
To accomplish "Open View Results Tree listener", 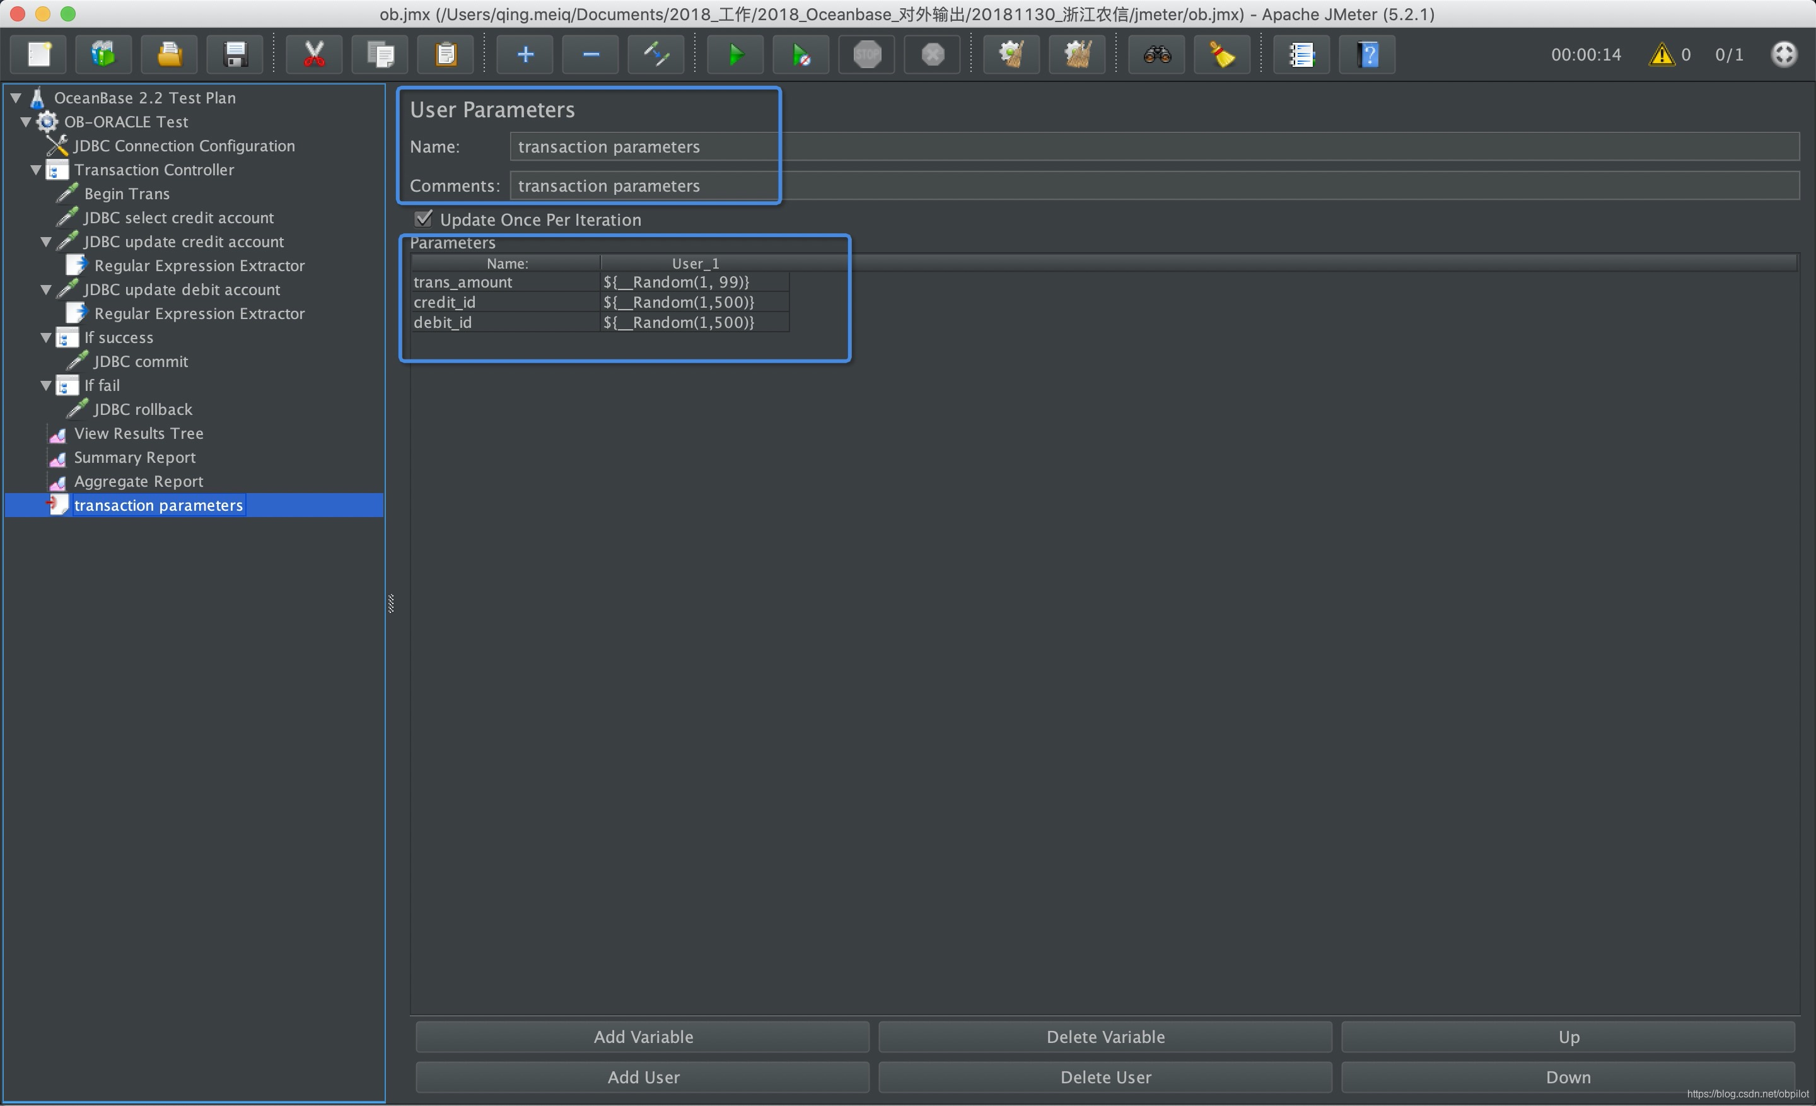I will [x=139, y=433].
